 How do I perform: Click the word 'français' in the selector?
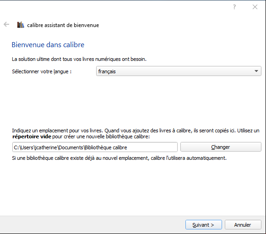107,71
